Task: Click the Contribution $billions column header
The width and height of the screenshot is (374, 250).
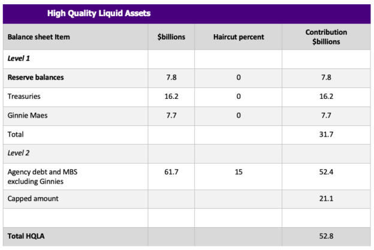Action: 326,37
